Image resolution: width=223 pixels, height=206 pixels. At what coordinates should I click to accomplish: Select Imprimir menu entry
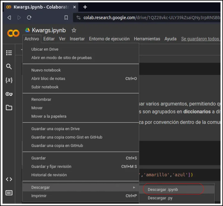tap(81, 196)
